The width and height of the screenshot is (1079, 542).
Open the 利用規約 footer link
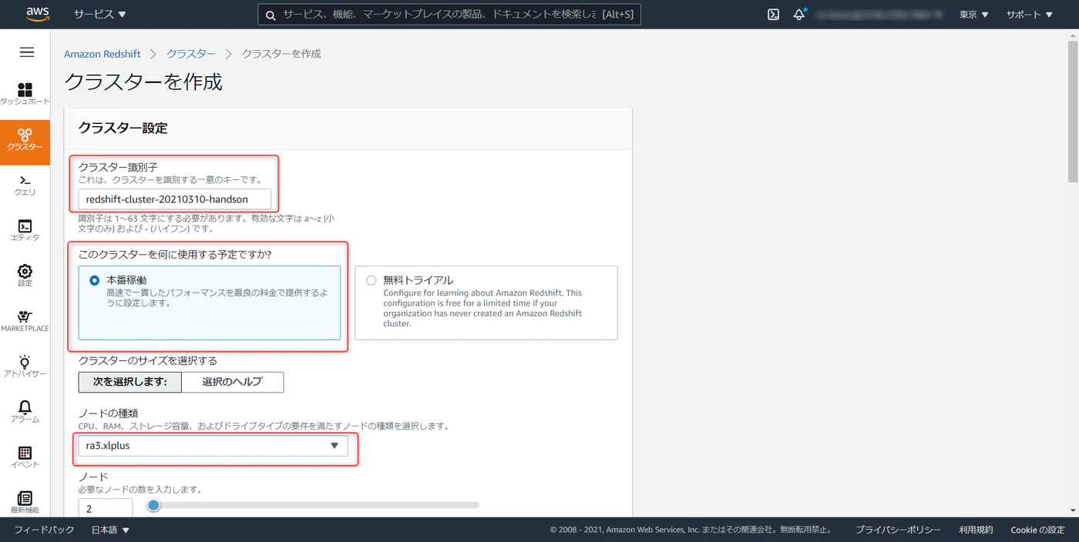coord(976,530)
